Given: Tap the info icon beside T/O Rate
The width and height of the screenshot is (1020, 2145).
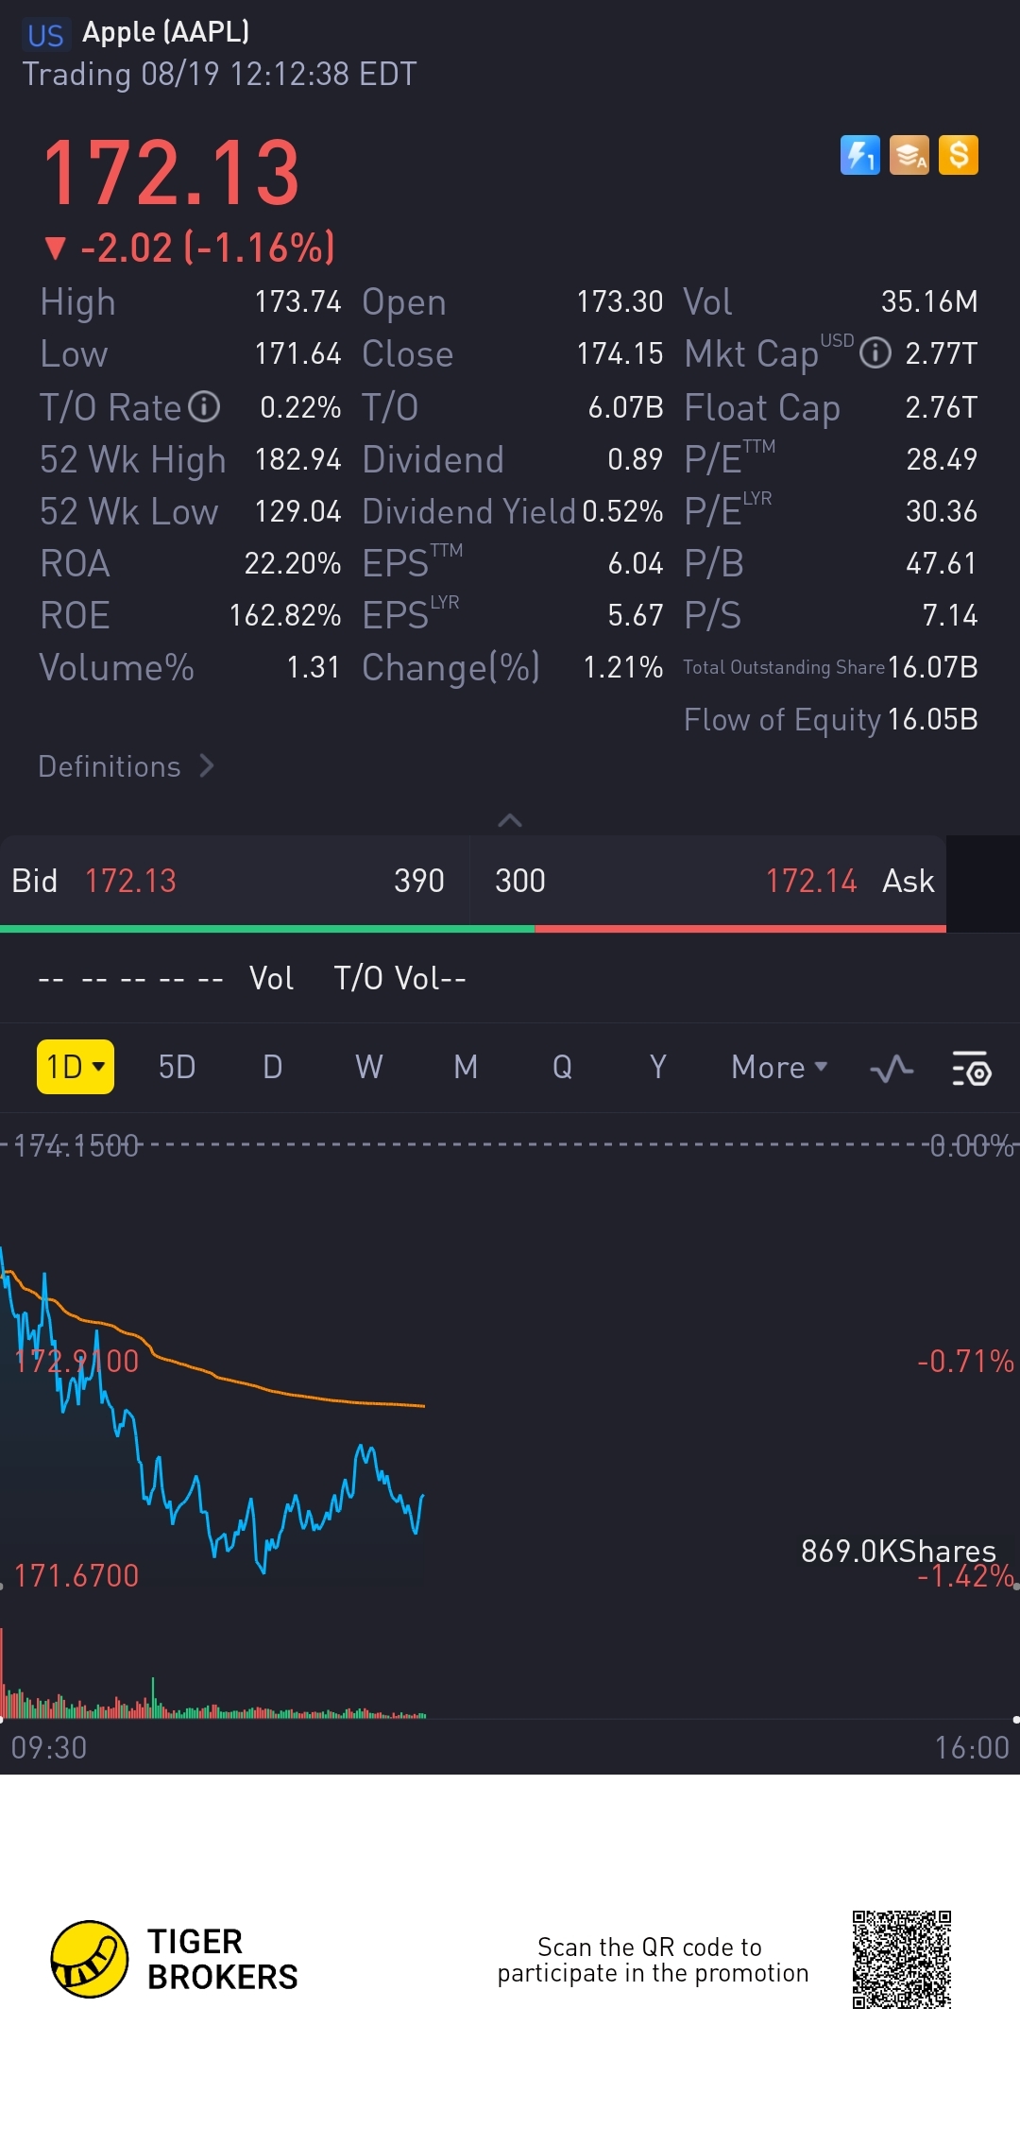Looking at the screenshot, I should 204,407.
